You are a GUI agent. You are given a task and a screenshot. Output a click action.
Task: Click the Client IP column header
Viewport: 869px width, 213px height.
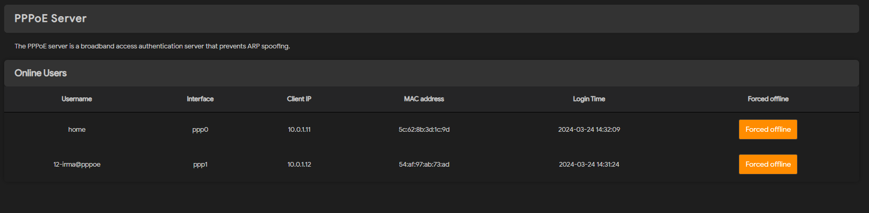[x=299, y=99]
